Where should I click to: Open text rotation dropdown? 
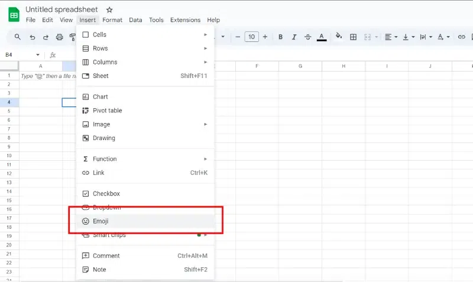point(443,37)
